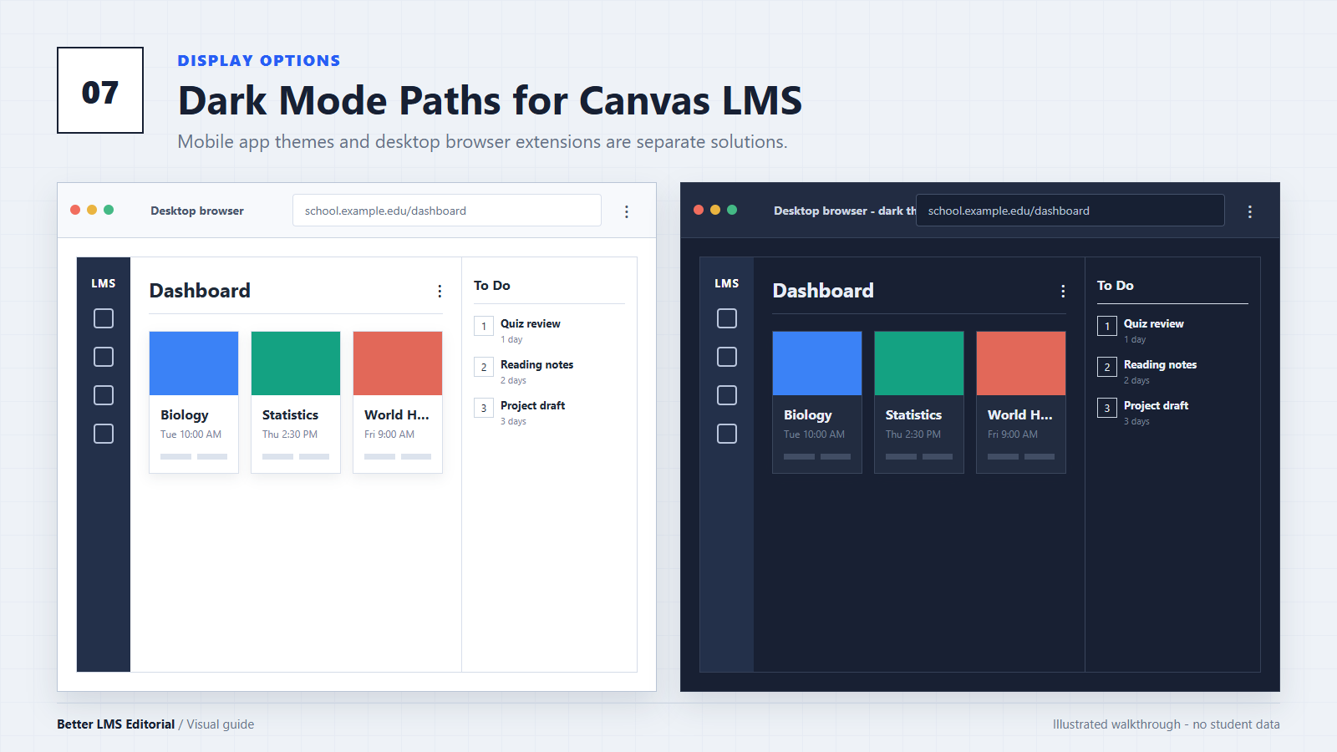Click LMS logo in dark sidebar

coord(727,283)
